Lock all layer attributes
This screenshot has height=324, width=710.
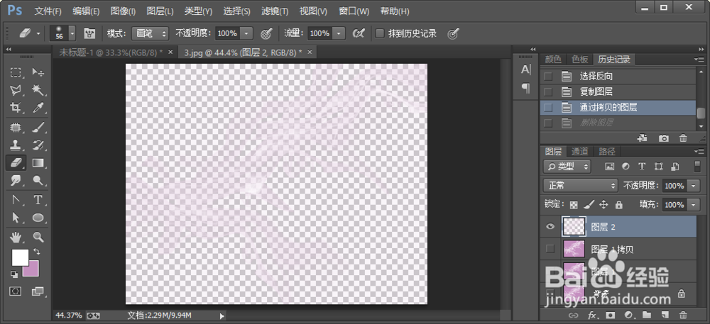(619, 205)
